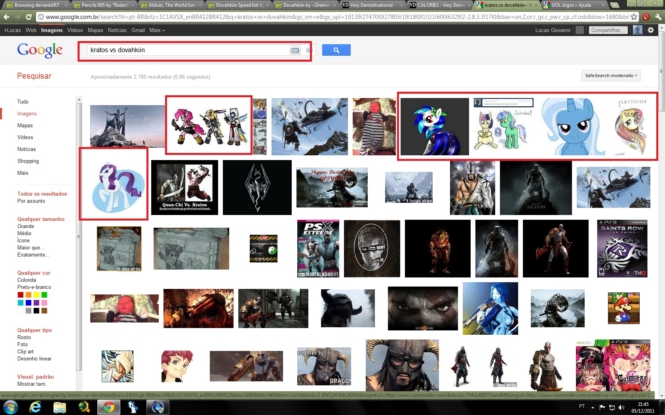
Task: Filter image type to Rosto
Action: (x=24, y=337)
